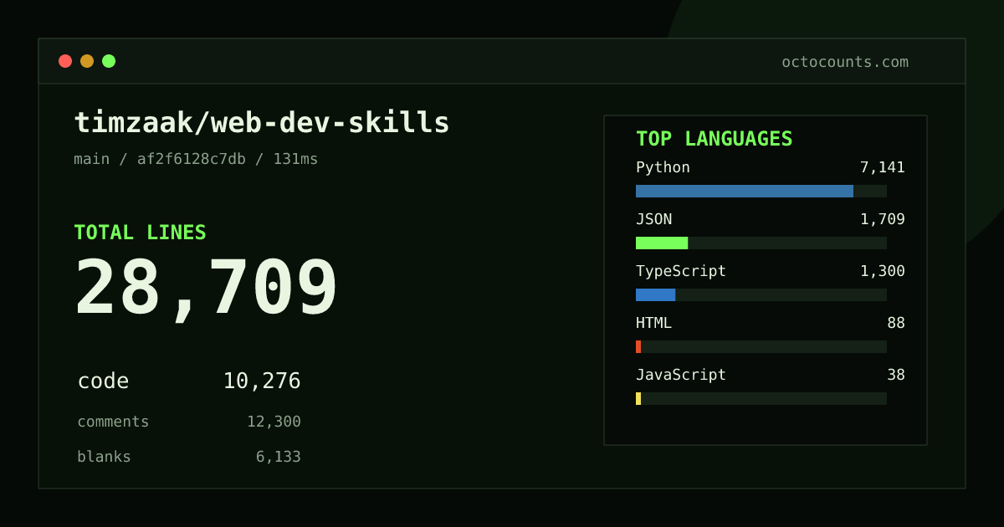Click the JavaScript language label
The height and width of the screenshot is (527, 1004).
pyautogui.click(x=681, y=375)
